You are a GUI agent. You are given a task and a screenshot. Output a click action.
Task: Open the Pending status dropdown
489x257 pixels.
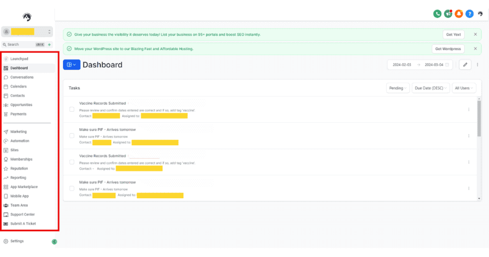click(398, 88)
